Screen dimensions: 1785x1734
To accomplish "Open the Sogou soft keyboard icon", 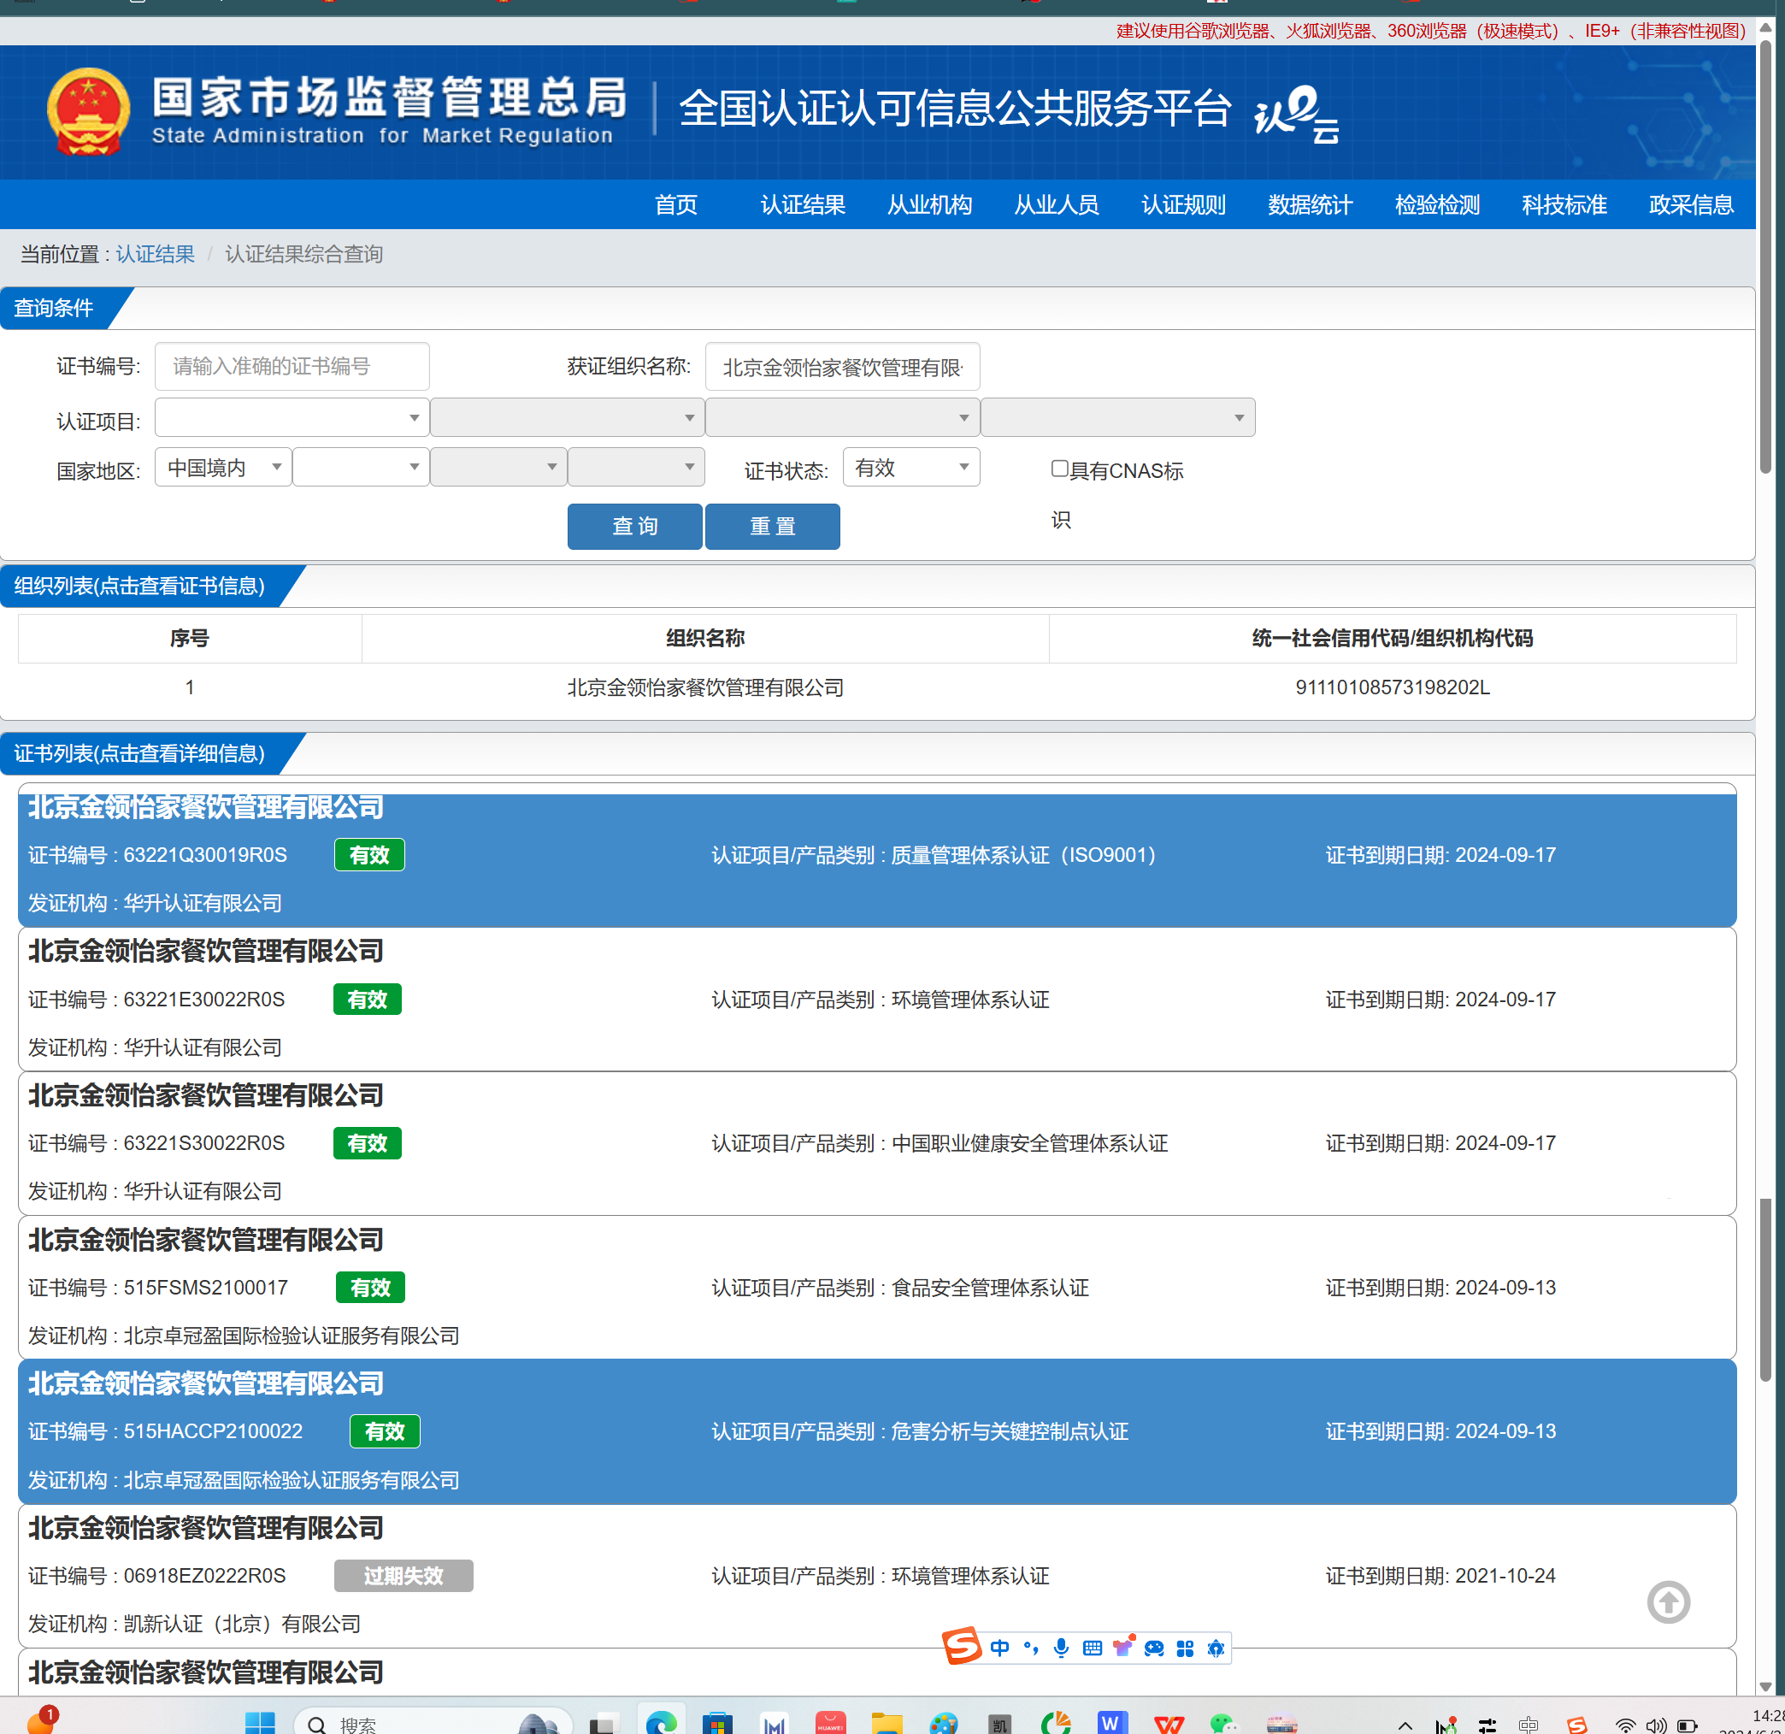I will click(1092, 1648).
